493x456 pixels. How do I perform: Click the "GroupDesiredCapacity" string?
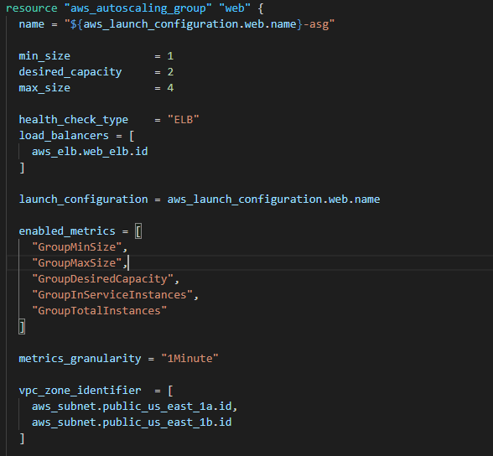click(102, 279)
